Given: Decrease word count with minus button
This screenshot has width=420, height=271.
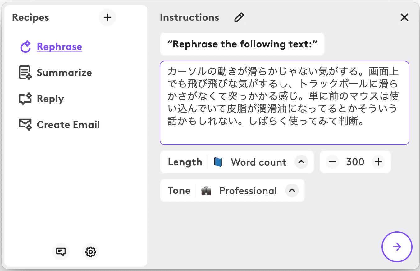Looking at the screenshot, I should [x=332, y=162].
